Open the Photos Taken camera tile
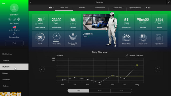 [x=126, y=39]
